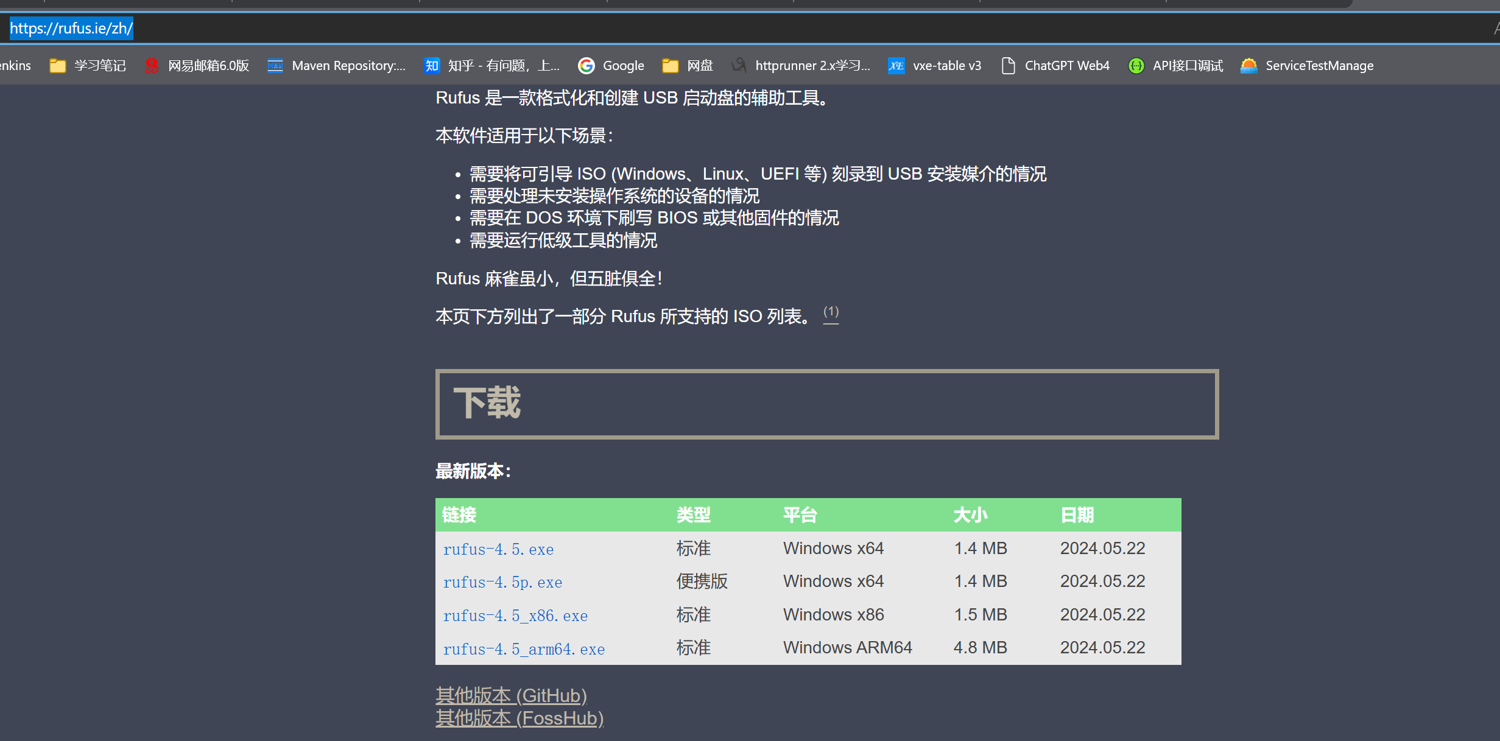The width and height of the screenshot is (1500, 741).
Task: Click the Rufus 麻雀虽小 sentence
Action: [x=549, y=279]
